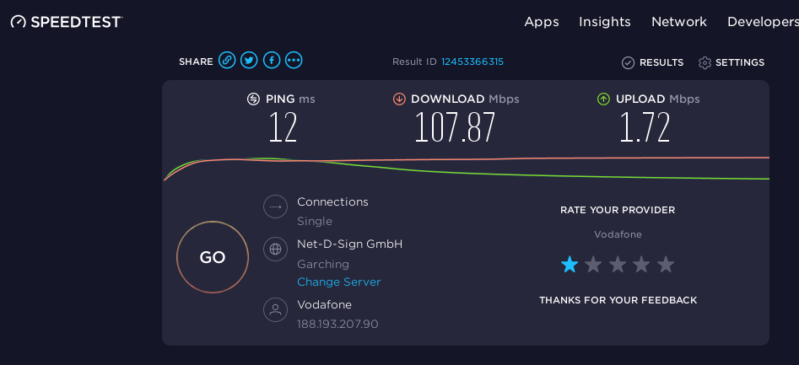Open more share options ellipsis icon
The image size is (799, 365).
[x=294, y=60]
